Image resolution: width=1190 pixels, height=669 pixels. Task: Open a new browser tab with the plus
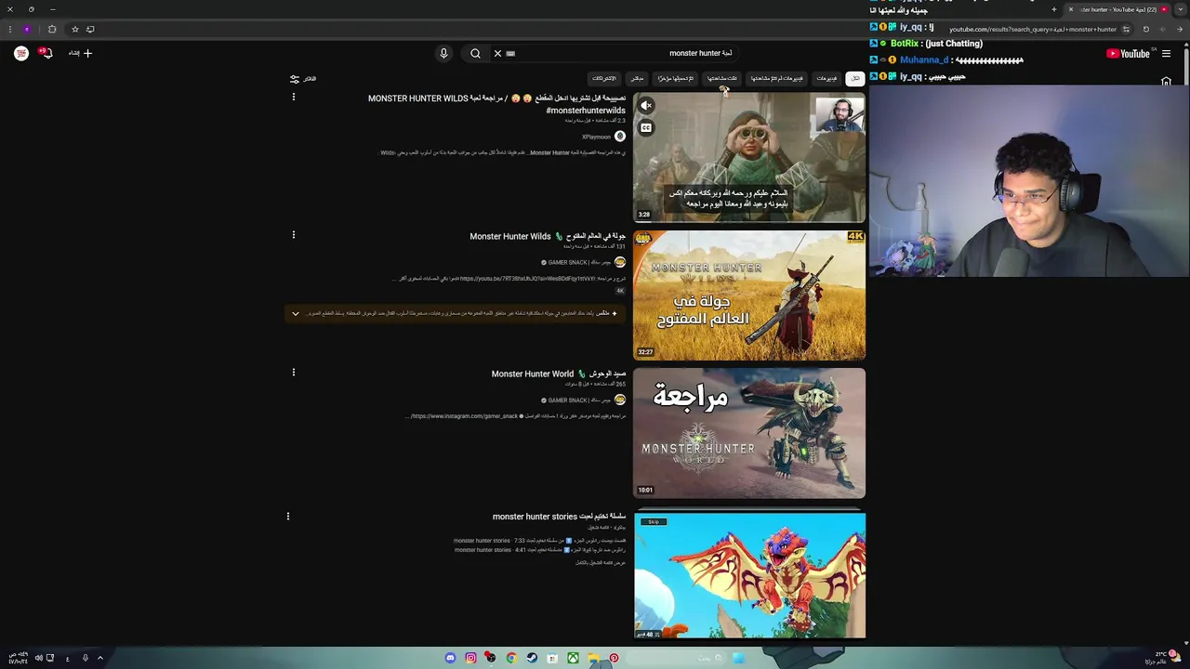point(1053,9)
